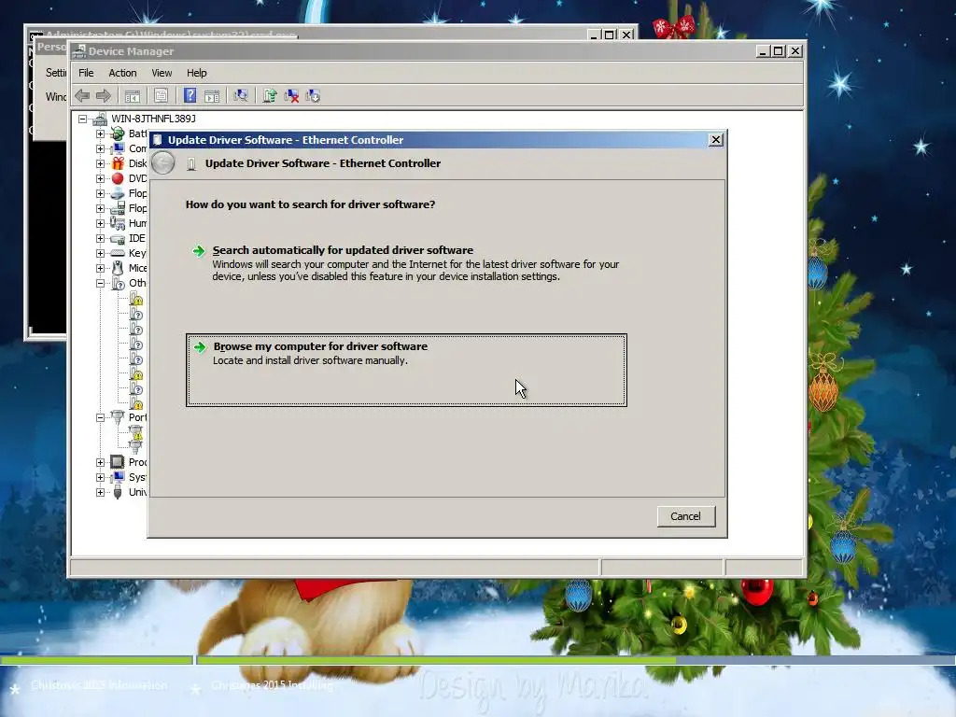Select the WIN-8JTHNFL389J tree label

pyautogui.click(x=153, y=119)
